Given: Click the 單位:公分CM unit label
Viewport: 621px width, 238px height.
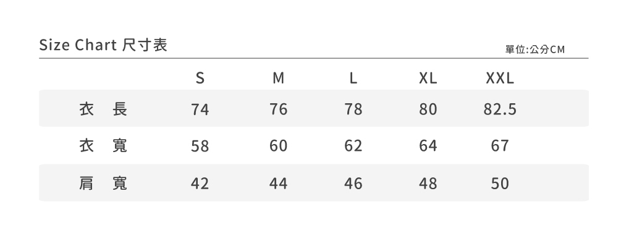Looking at the screenshot, I should pos(535,49).
